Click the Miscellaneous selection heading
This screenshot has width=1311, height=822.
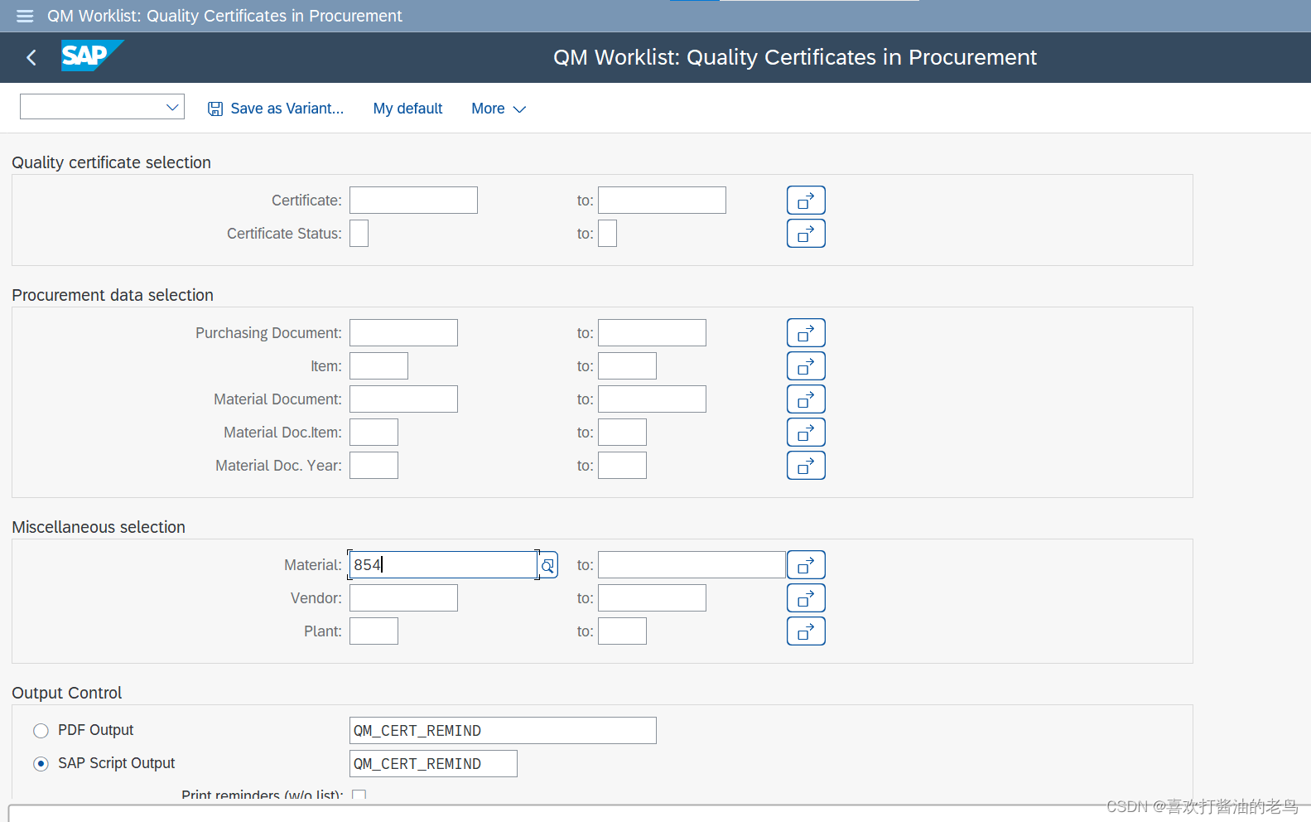(x=99, y=527)
